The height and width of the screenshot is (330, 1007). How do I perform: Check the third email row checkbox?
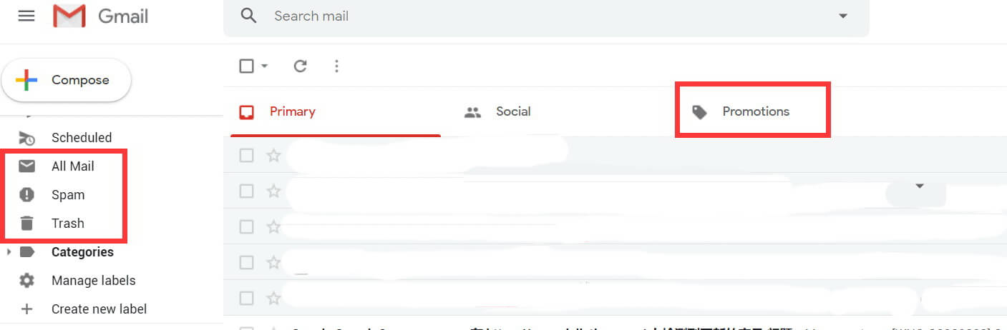[x=247, y=226]
